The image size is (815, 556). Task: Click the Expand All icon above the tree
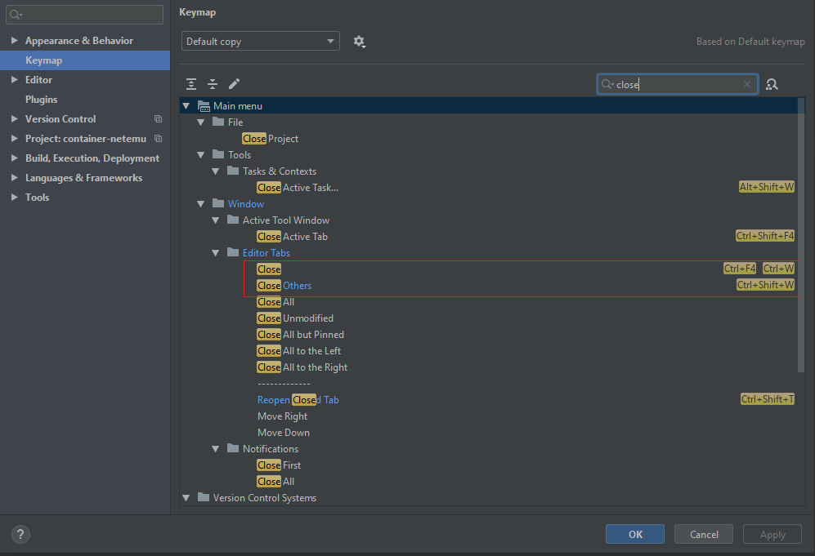[190, 84]
